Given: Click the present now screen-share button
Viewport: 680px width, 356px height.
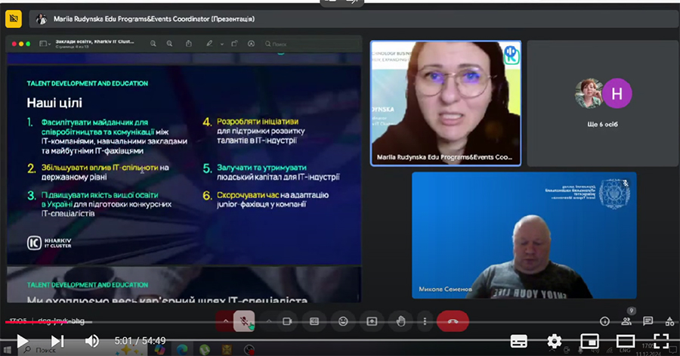Looking at the screenshot, I should 372,321.
